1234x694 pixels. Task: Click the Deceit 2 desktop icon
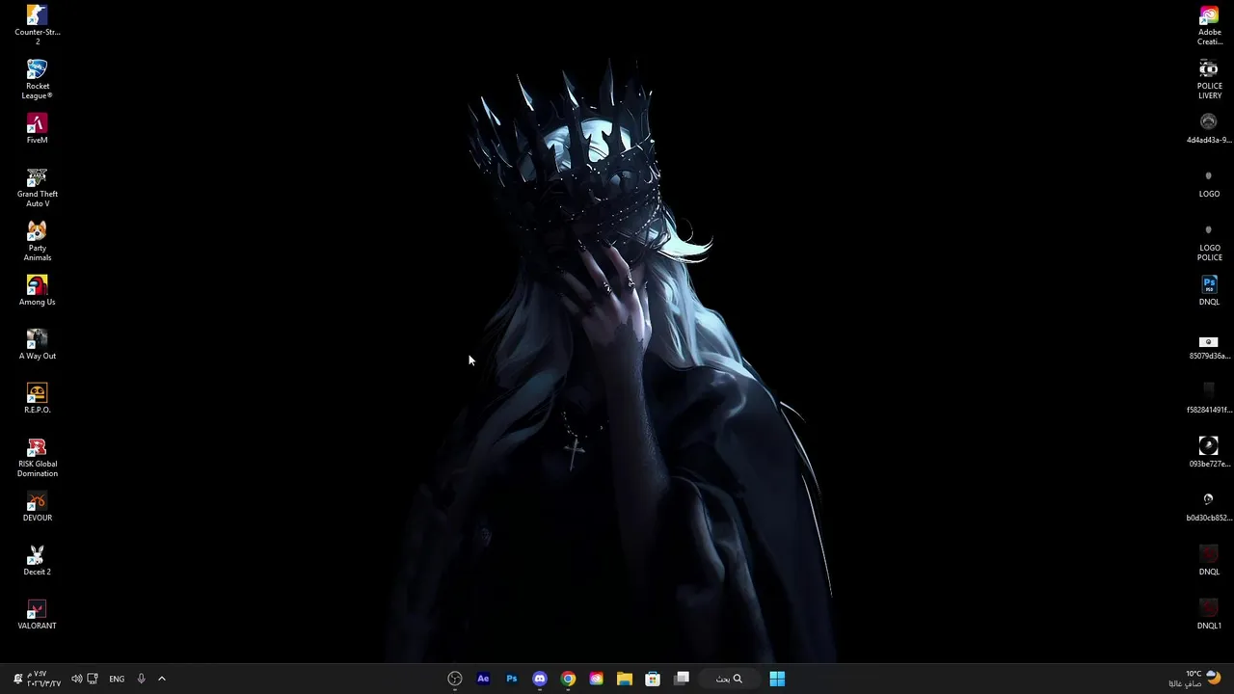click(37, 561)
